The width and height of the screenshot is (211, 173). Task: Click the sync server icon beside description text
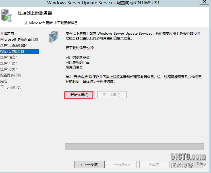tap(53, 37)
